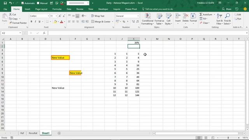Click the Middle Align icon
Image resolution: width=249 pixels, height=140 pixels.
[74, 16]
